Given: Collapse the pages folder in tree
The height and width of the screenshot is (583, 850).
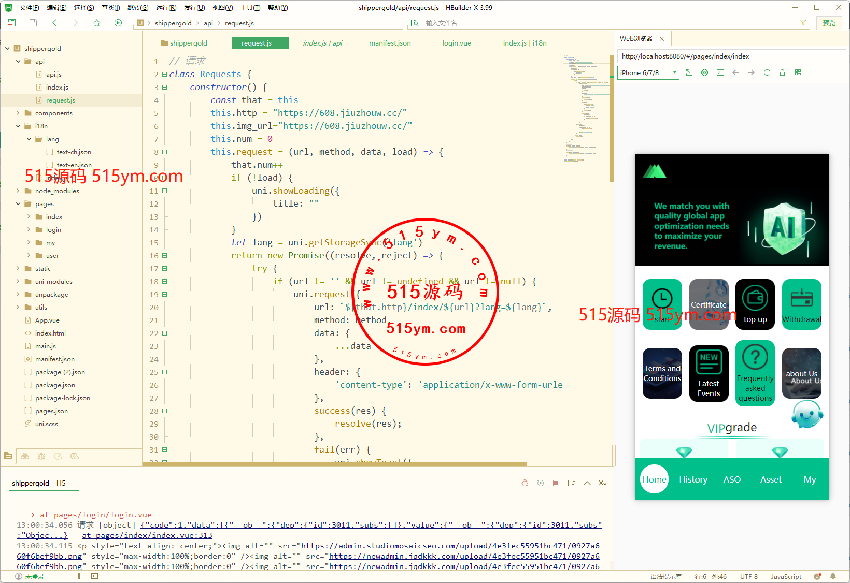Looking at the screenshot, I should (x=18, y=204).
